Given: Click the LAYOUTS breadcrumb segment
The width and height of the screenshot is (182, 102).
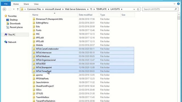Looking at the screenshot, I should pos(115,9).
